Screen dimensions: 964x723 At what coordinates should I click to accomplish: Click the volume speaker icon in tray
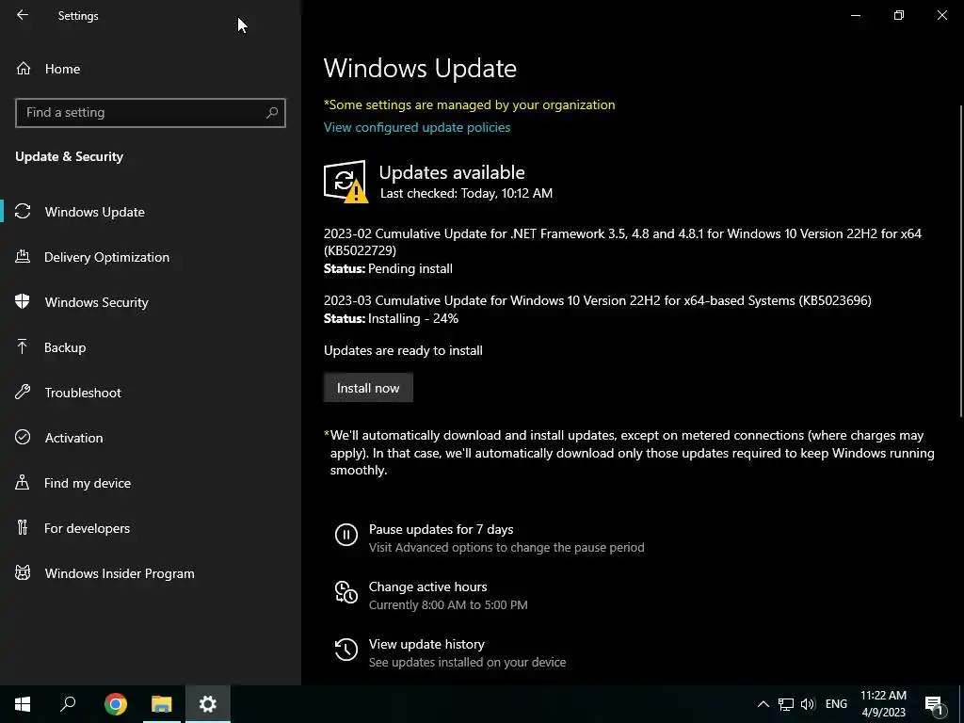tap(808, 704)
